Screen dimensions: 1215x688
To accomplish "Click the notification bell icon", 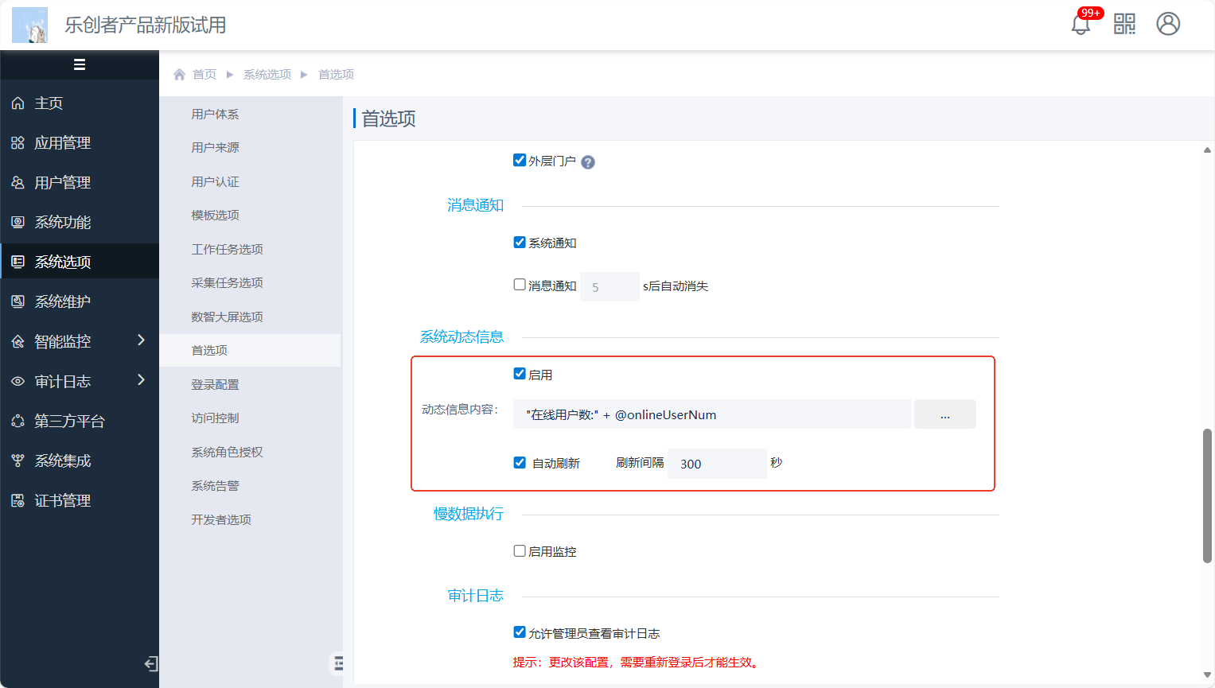I will (1080, 25).
